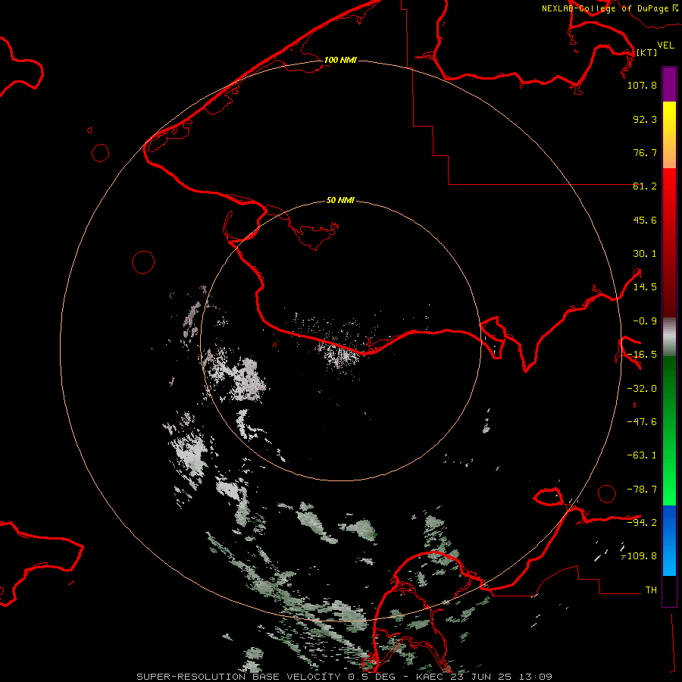The height and width of the screenshot is (682, 682).
Task: Click the 'SUPER-RESOLUTION BASE VELOCITY' caption text
Action: [x=239, y=677]
